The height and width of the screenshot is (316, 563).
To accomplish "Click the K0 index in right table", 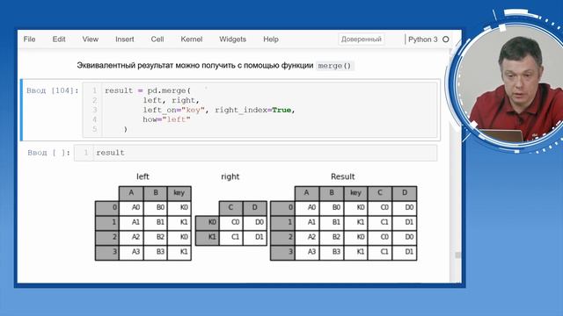I will pos(208,222).
